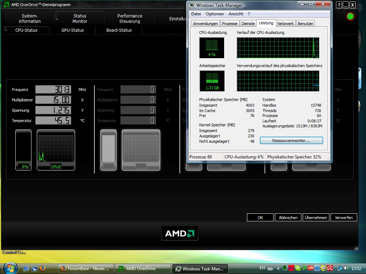Expand hidden tray icons with the chevron
The image size is (366, 274).
(x=278, y=269)
